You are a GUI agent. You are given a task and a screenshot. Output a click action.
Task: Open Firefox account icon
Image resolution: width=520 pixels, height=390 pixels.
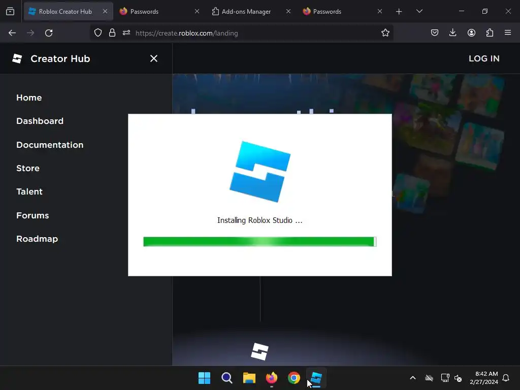[x=471, y=32]
